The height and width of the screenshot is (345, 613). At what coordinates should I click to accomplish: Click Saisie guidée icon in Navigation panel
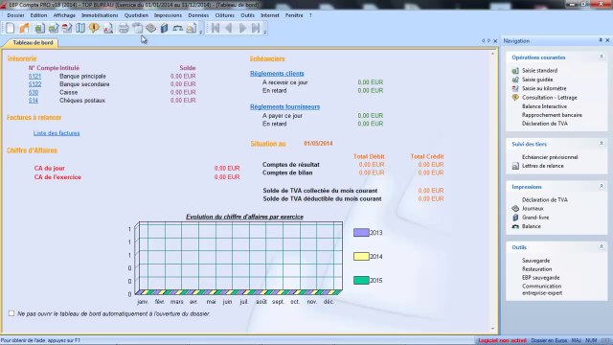(515, 80)
